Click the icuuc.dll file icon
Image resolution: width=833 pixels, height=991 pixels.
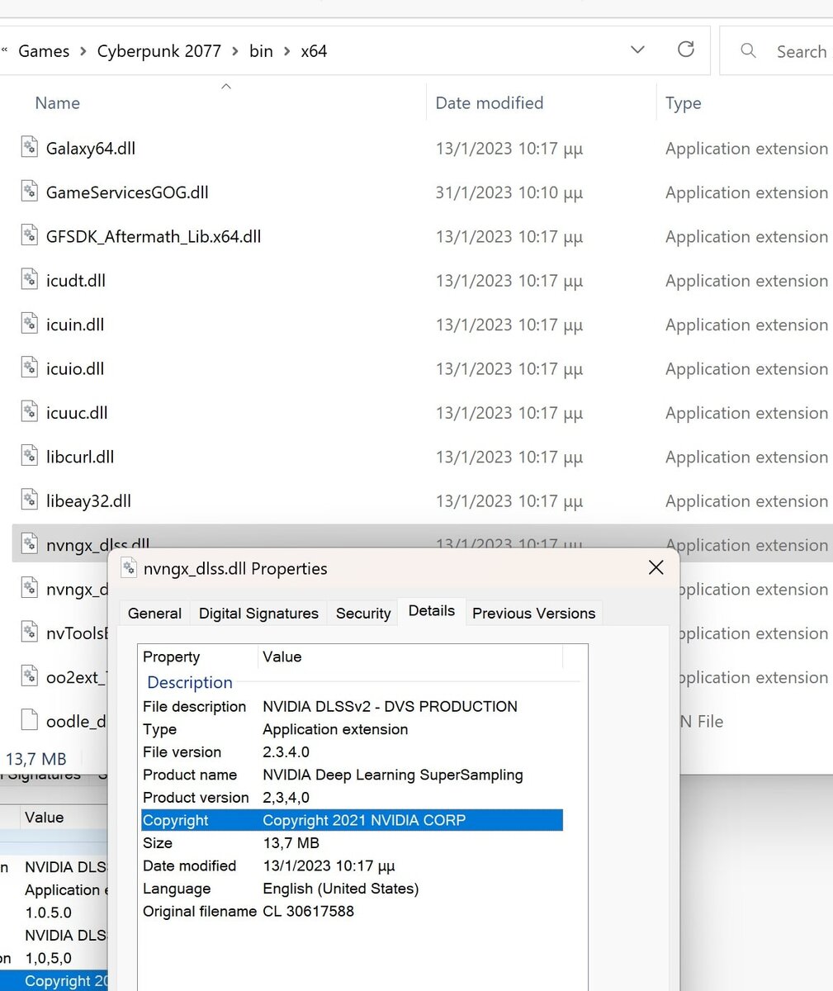click(30, 412)
